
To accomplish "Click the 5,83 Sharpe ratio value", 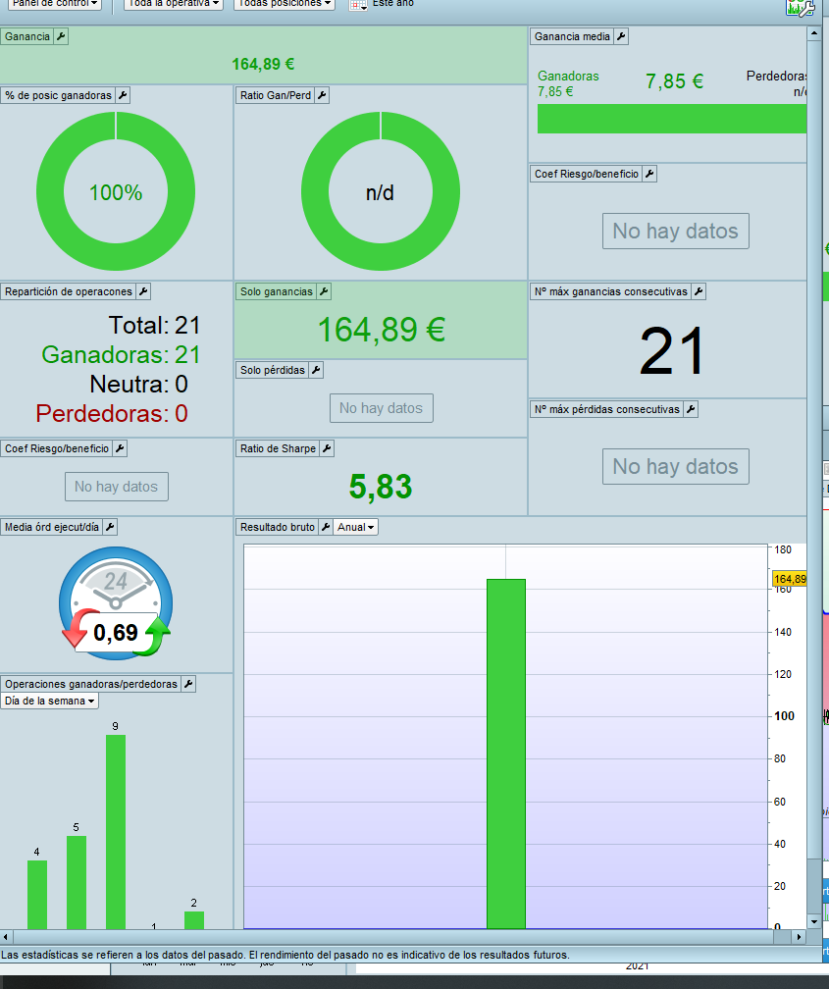I will (381, 487).
